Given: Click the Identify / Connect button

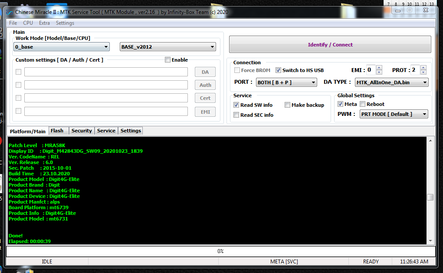Looking at the screenshot, I should click(x=330, y=44).
